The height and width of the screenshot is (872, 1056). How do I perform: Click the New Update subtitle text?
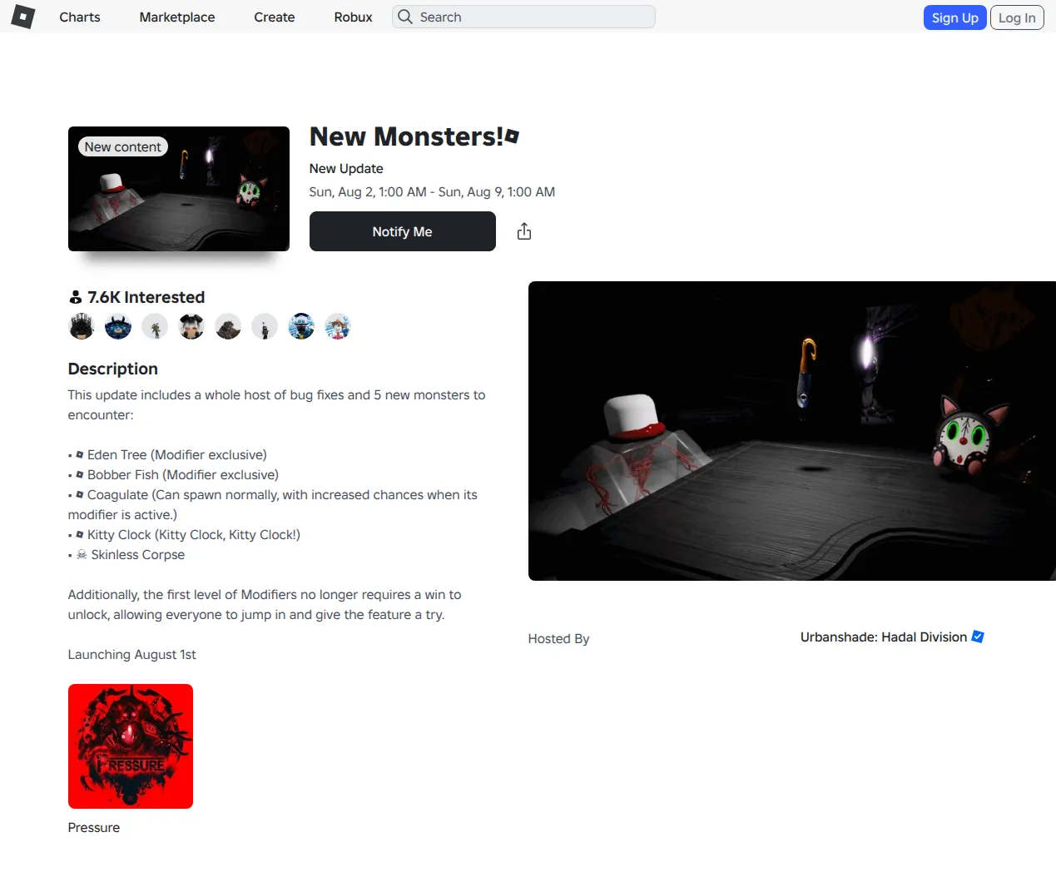(346, 168)
